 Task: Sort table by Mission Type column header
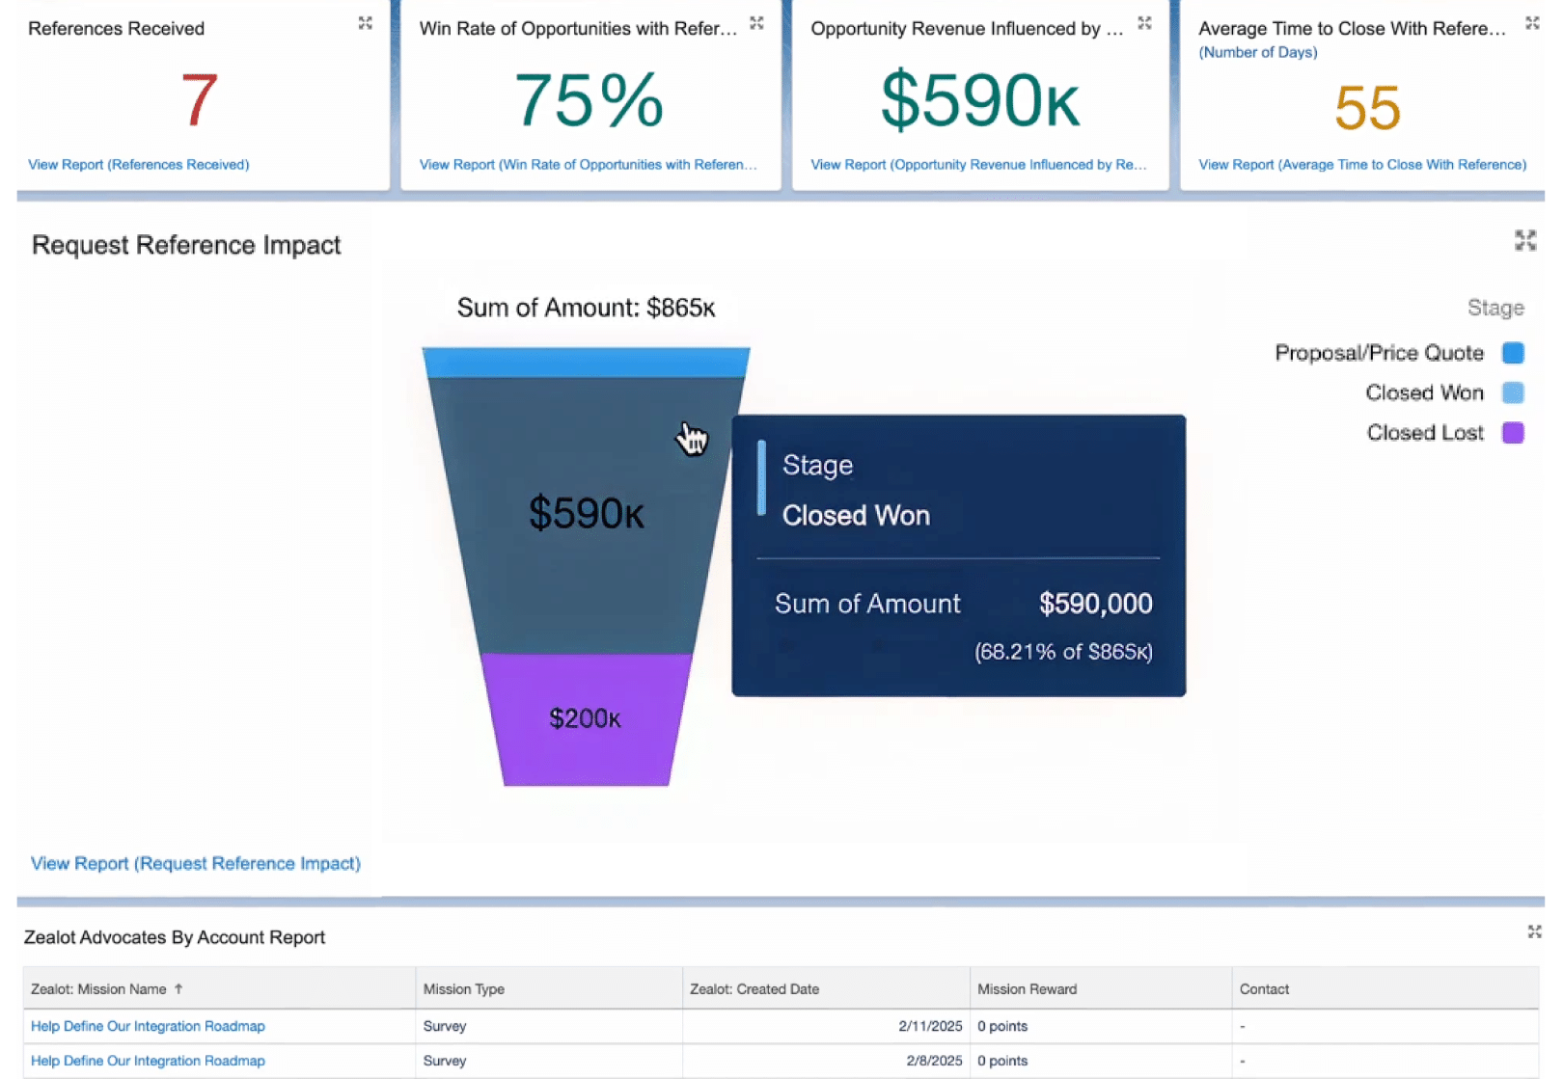[463, 989]
